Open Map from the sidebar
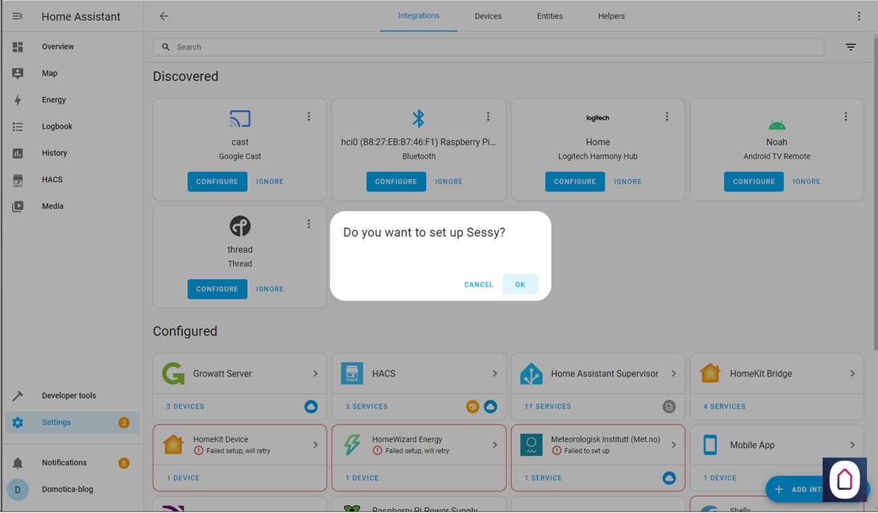This screenshot has height=513, width=878. tap(49, 73)
